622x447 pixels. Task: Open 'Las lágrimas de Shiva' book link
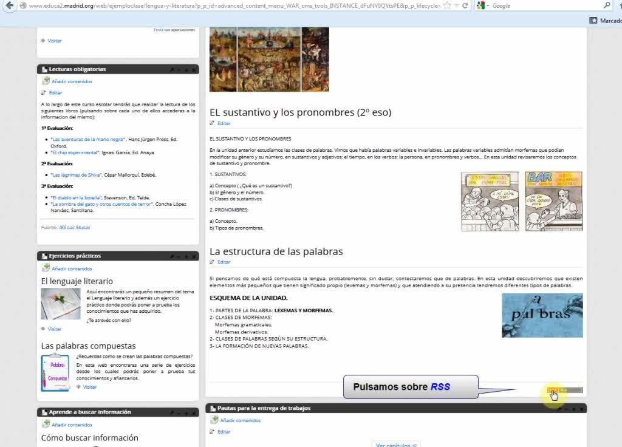76,175
